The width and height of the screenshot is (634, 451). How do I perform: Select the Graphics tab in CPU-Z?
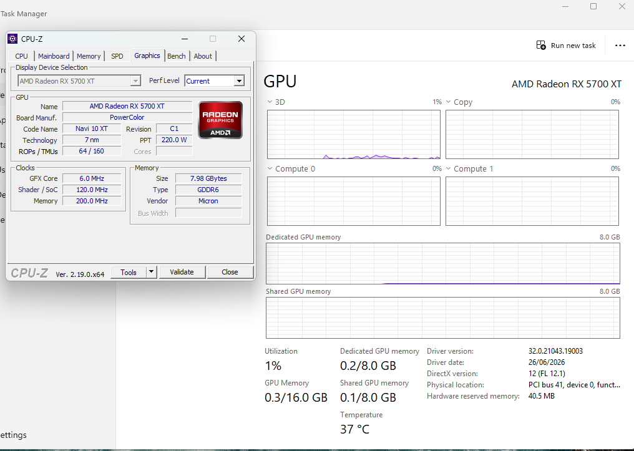tap(147, 56)
